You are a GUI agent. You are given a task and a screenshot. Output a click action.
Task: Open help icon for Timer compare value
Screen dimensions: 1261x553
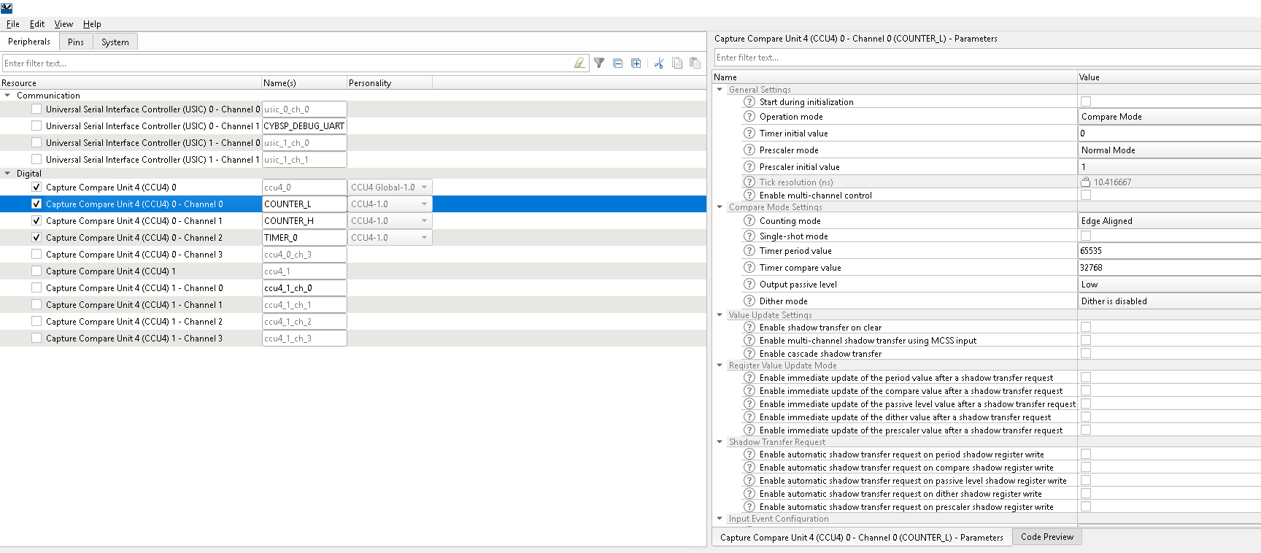pos(749,268)
